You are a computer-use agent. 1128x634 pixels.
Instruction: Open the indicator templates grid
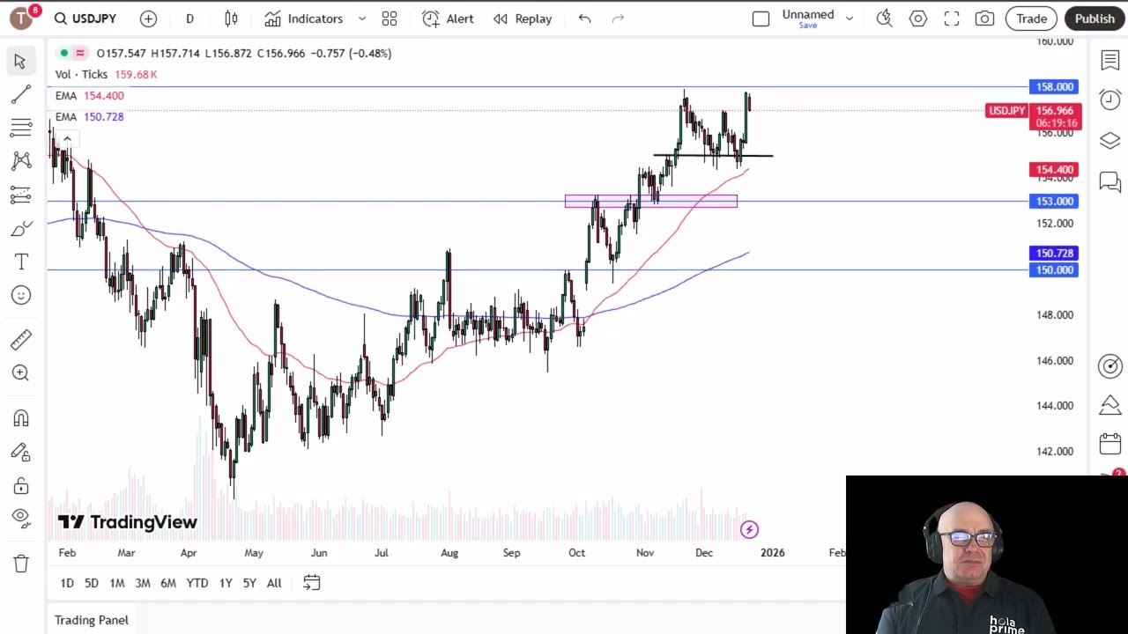tap(390, 18)
